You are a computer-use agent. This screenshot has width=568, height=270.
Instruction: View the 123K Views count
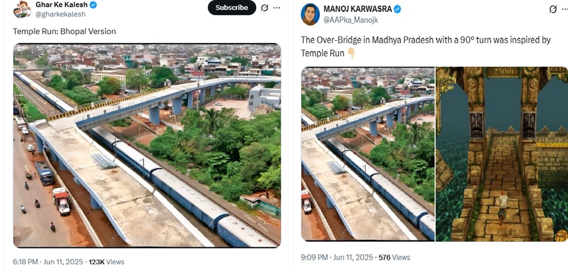(x=106, y=262)
